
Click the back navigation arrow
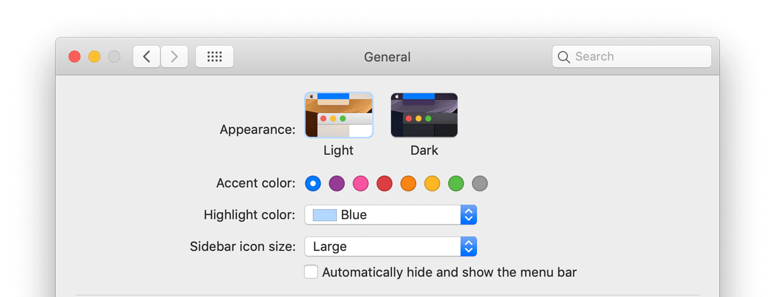tap(146, 56)
